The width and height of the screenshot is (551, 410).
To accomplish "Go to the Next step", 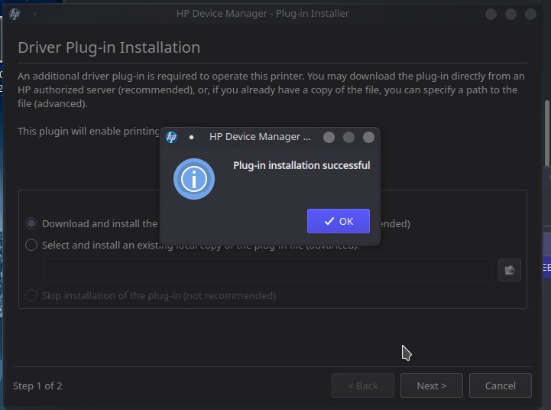I will [432, 386].
